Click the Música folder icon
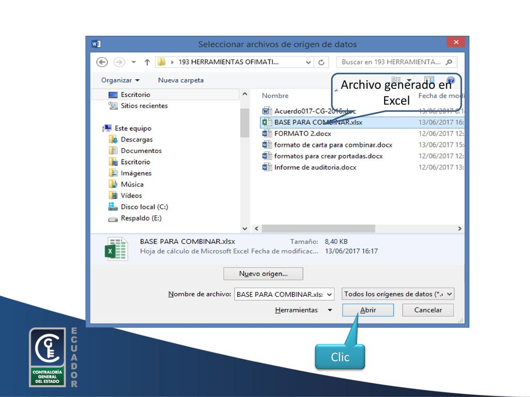Screen dimensions: 530x397 coord(113,185)
